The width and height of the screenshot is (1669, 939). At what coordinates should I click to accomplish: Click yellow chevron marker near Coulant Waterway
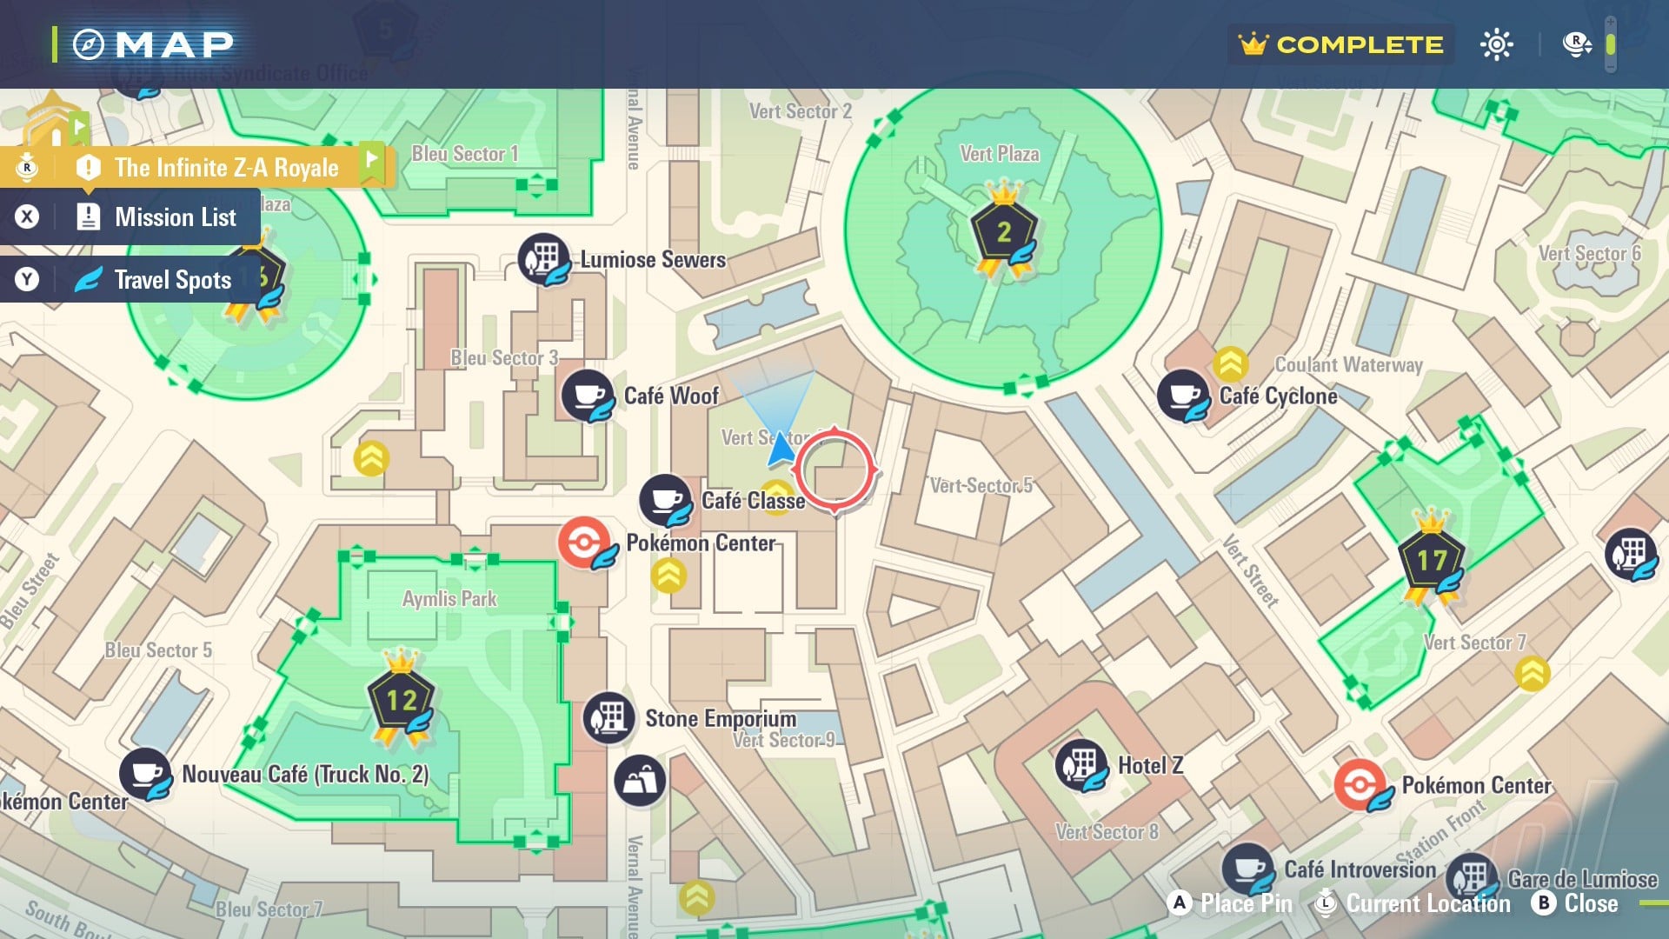(x=1230, y=365)
